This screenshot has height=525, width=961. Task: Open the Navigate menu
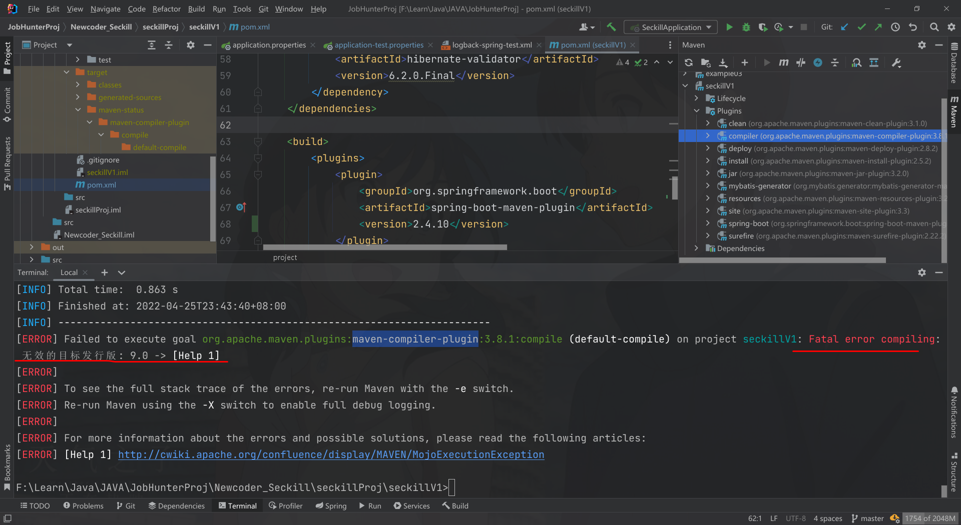coord(105,9)
